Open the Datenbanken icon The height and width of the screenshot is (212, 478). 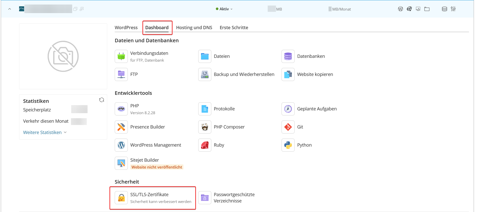(288, 56)
